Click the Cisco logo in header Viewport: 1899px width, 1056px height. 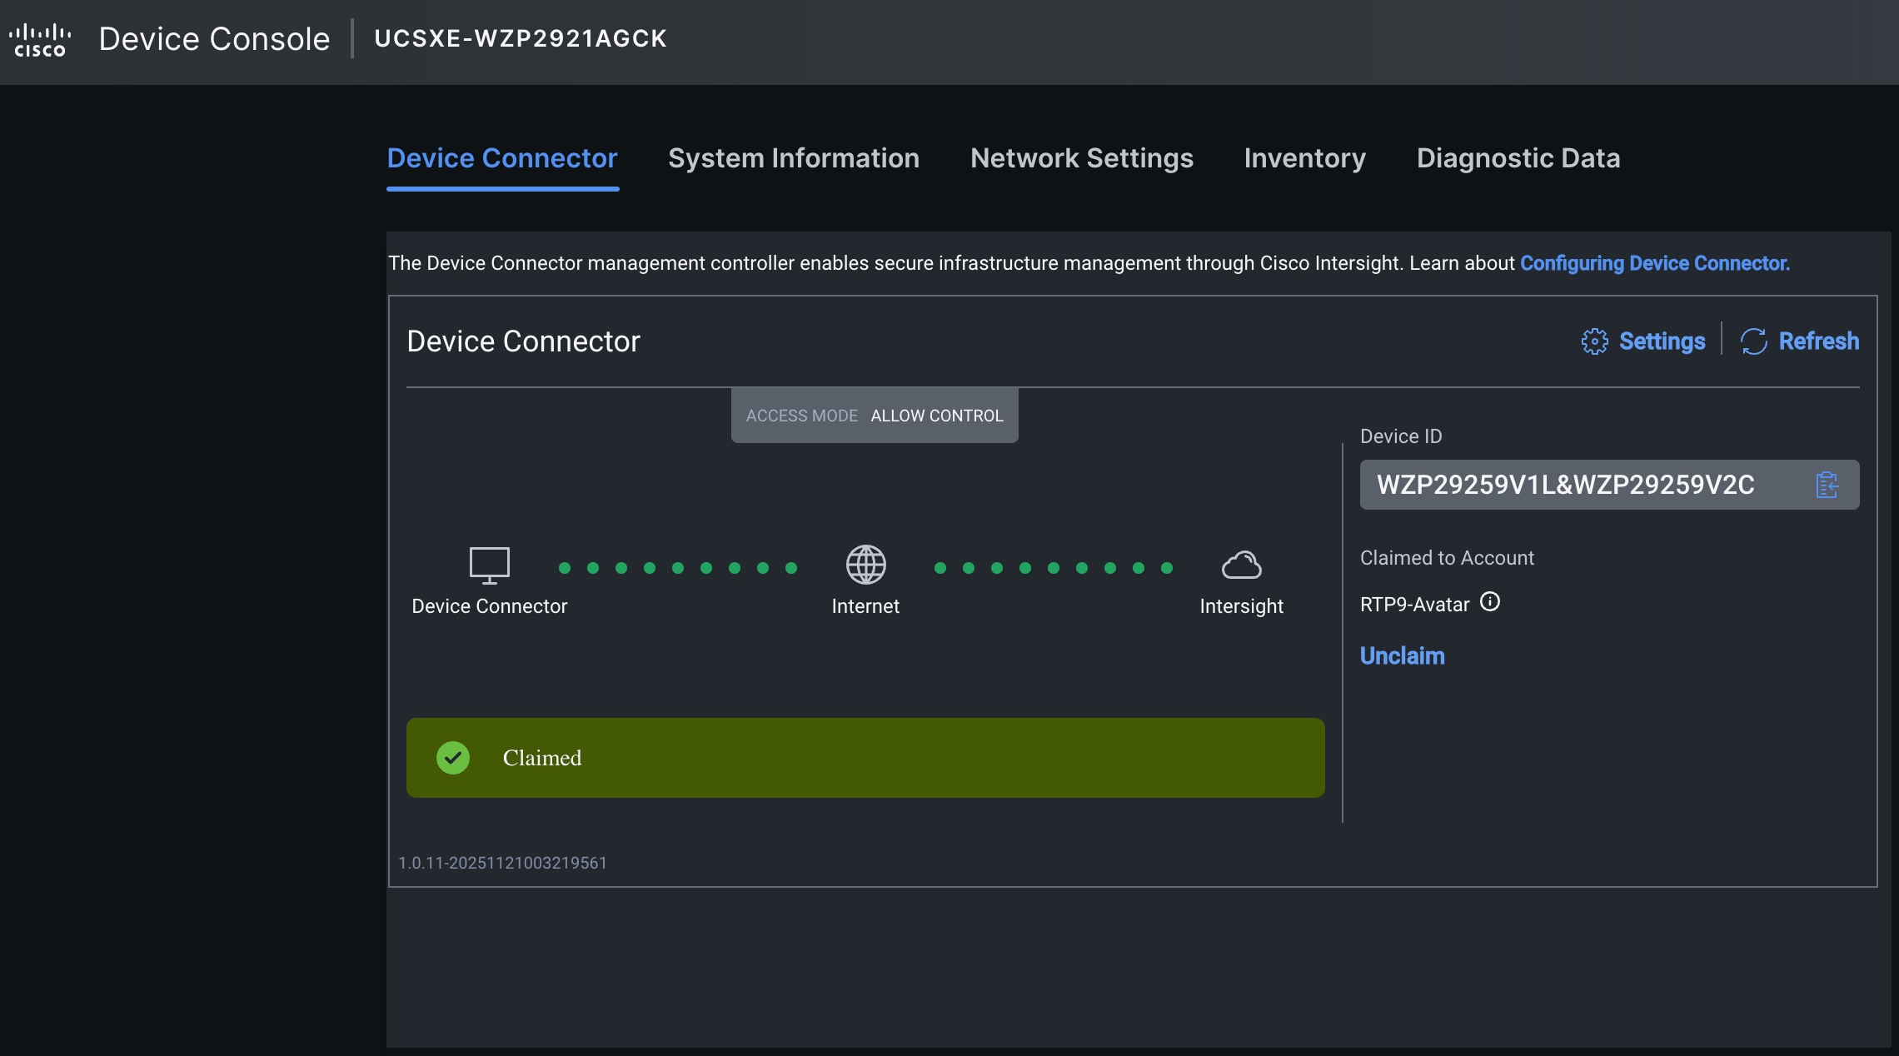(x=40, y=40)
